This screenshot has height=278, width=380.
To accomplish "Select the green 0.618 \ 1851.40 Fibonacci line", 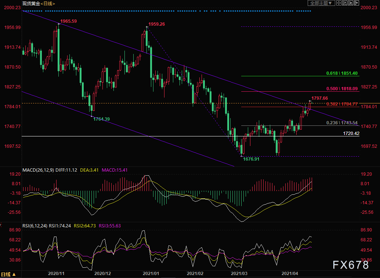I will [342, 73].
